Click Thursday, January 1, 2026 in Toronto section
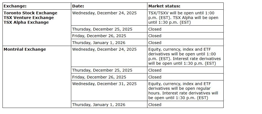 [99, 43]
